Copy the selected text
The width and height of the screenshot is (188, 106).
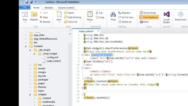click(x=100, y=17)
